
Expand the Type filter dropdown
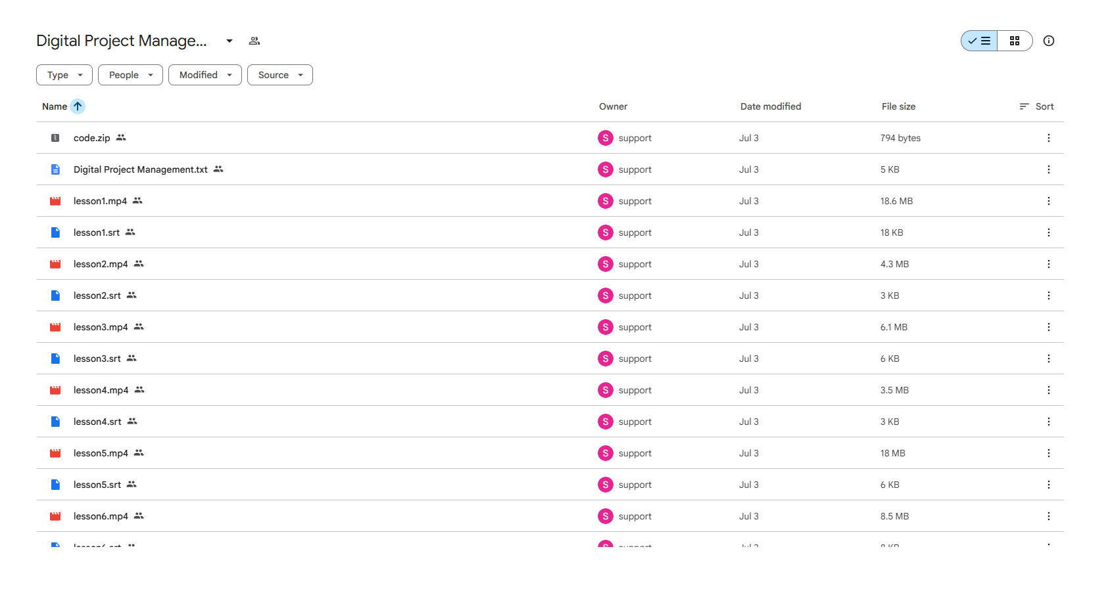[x=64, y=75]
